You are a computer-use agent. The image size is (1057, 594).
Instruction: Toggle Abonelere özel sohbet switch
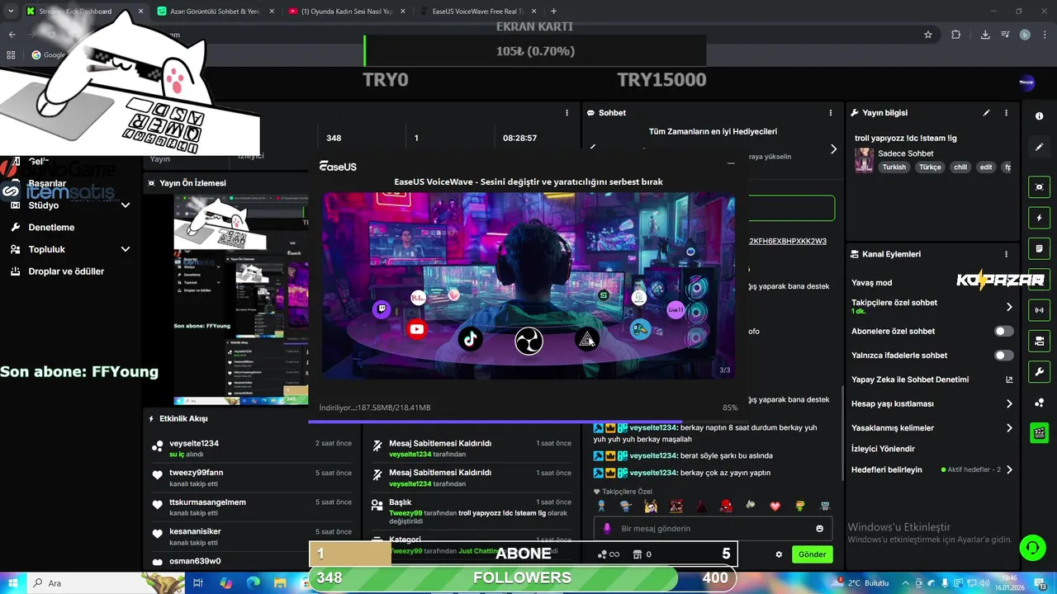(x=1004, y=331)
